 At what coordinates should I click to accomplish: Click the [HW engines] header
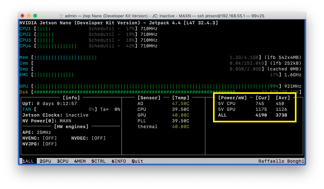tap(71, 127)
